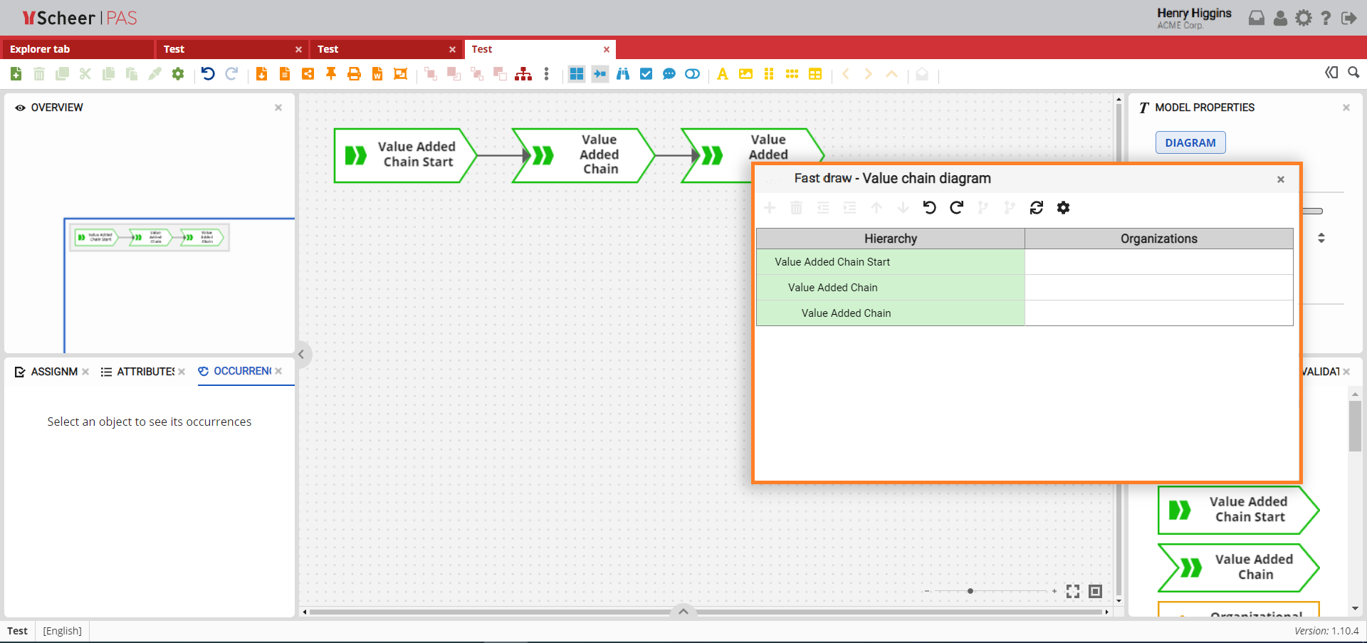This screenshot has width=1367, height=643.
Task: Click redo in Fast draw toolbar
Action: (956, 208)
